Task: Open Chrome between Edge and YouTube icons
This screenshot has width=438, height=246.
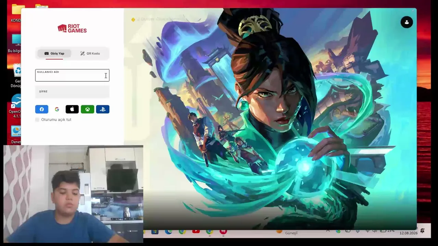Action: [182, 232]
